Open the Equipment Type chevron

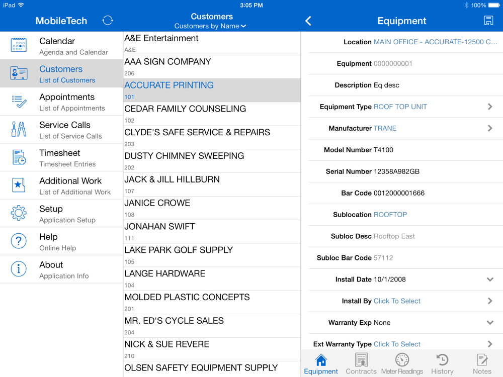(490, 107)
